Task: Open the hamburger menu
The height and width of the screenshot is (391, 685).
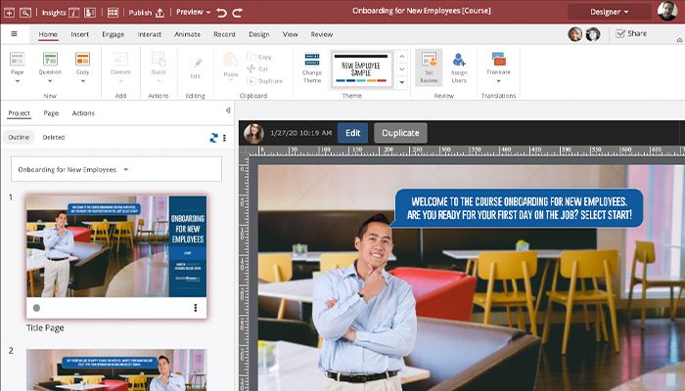Action: pyautogui.click(x=15, y=33)
